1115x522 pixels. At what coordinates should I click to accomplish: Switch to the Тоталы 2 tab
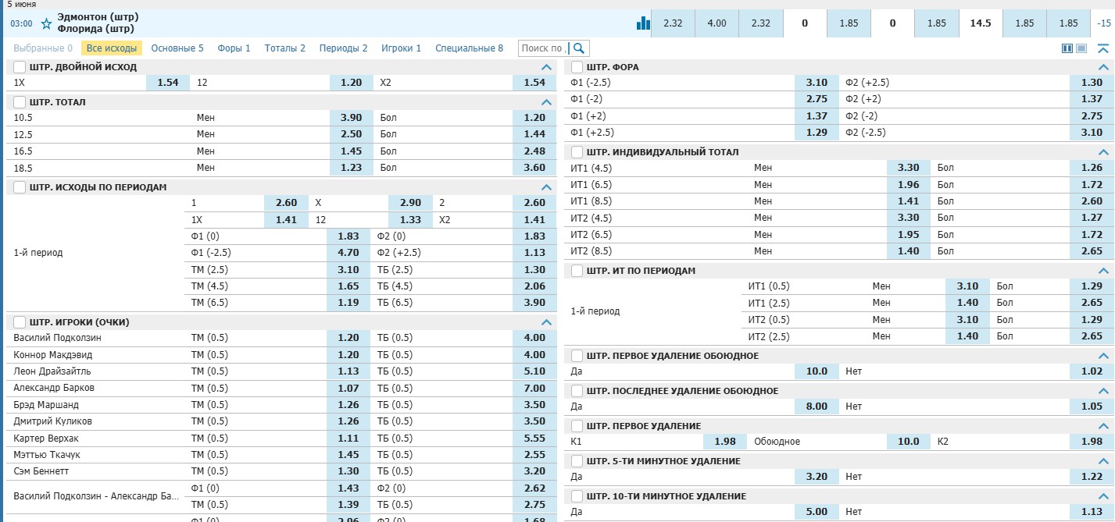click(285, 48)
